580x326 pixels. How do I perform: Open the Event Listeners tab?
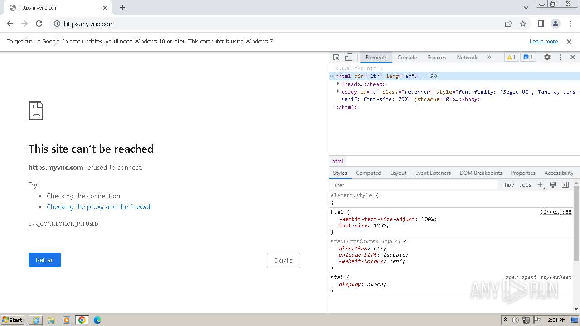click(x=433, y=173)
